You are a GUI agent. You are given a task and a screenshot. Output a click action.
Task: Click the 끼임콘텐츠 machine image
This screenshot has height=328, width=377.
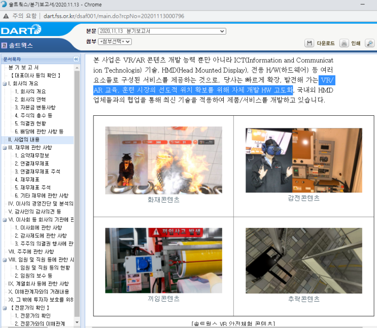pyautogui.click(x=164, y=260)
